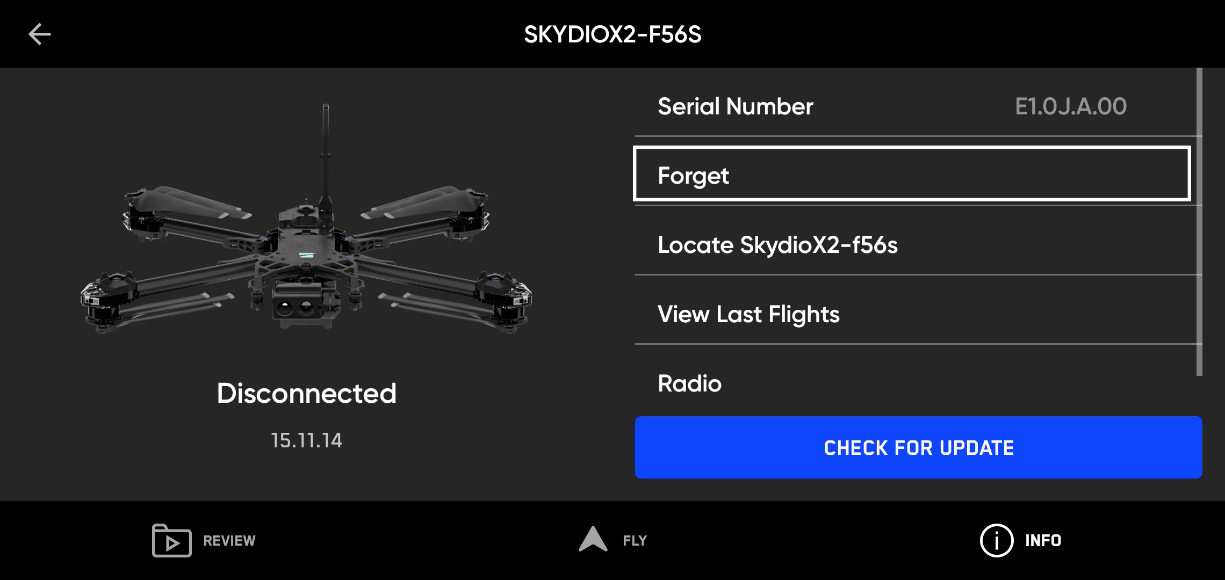Click the SKYDIOX2-F56S title
The image size is (1225, 580).
[612, 34]
